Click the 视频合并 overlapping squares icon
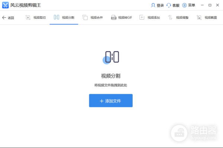Screen dimensions: 223x148 (x=85, y=17)
